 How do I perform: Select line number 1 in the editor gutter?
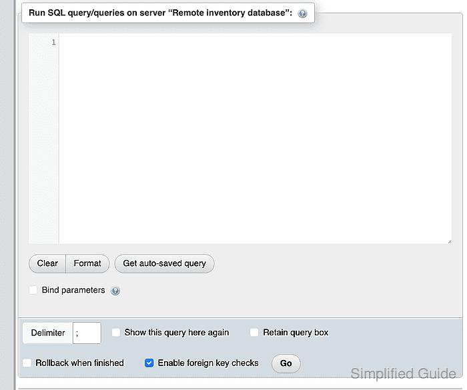(x=53, y=42)
